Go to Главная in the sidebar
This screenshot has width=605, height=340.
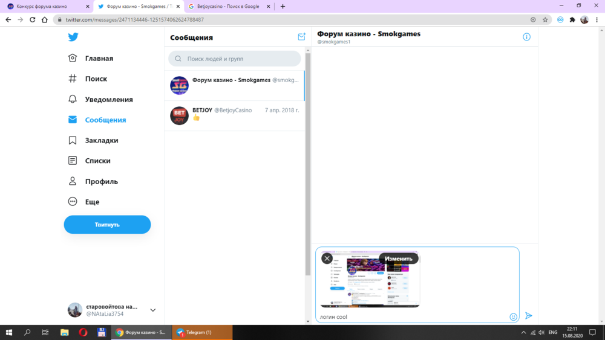click(91, 58)
